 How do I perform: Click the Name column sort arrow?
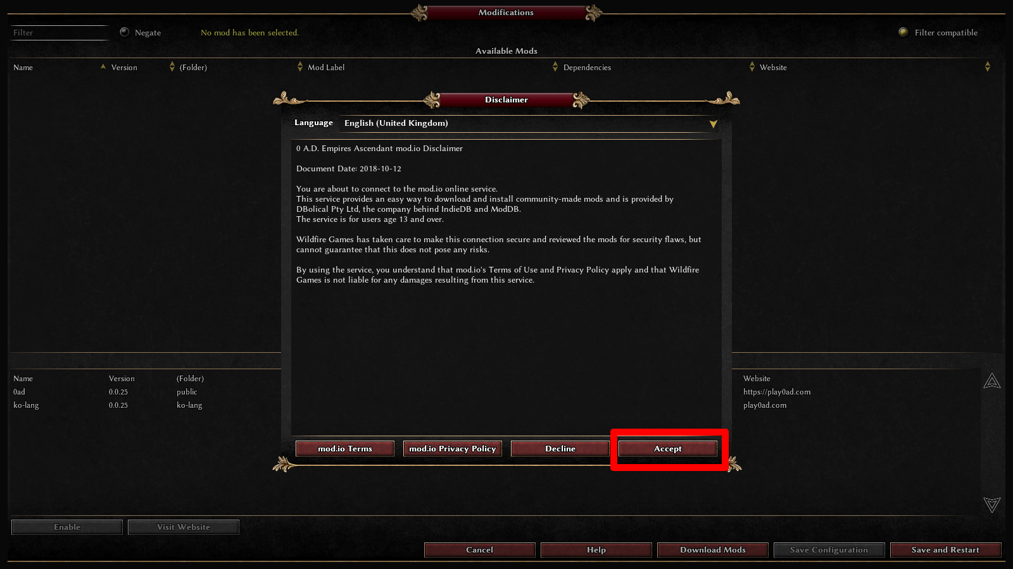(103, 66)
